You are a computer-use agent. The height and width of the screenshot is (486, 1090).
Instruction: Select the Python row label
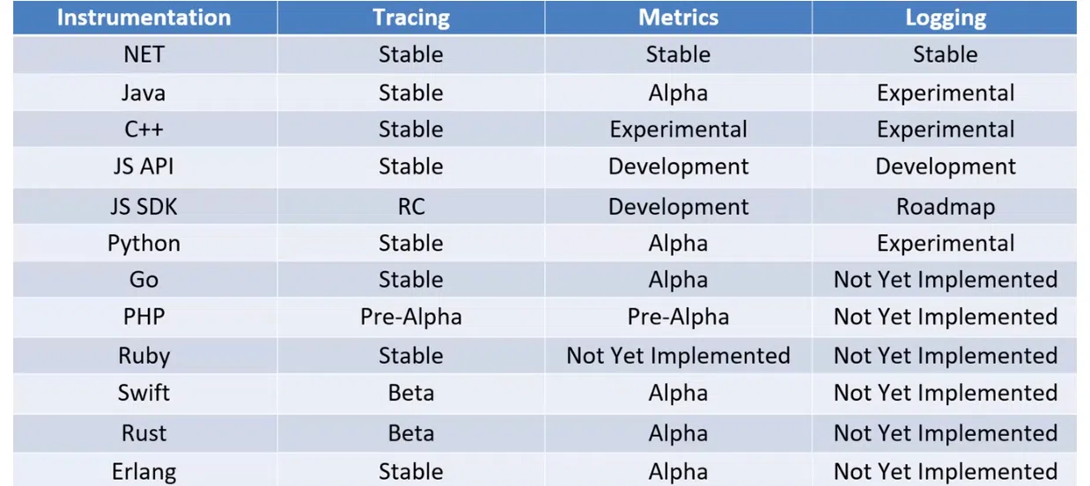144,243
